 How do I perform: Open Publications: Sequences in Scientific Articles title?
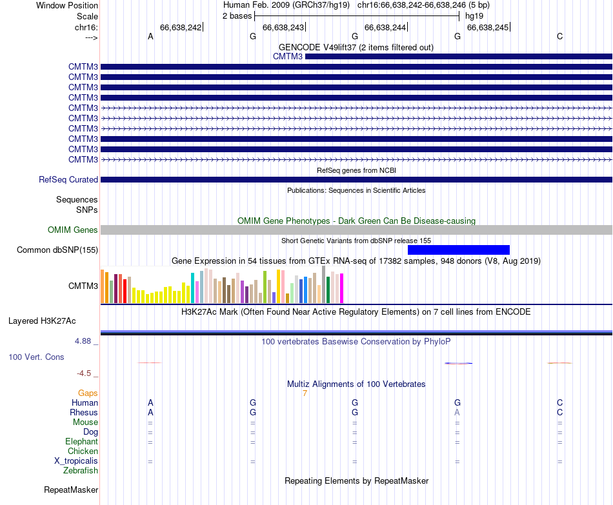tap(356, 190)
